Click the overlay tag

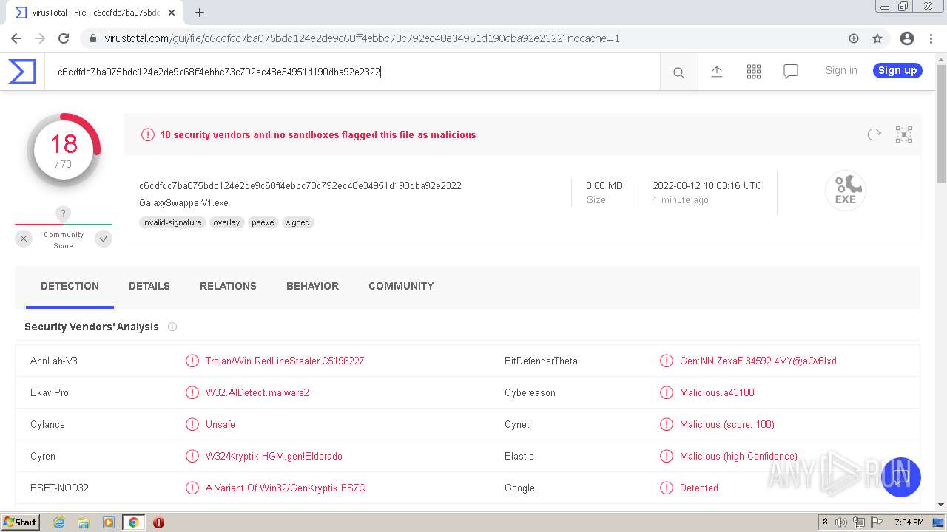coord(226,222)
